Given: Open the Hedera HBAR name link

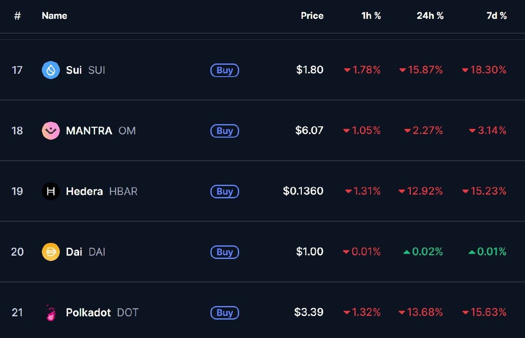Looking at the screenshot, I should tap(102, 191).
